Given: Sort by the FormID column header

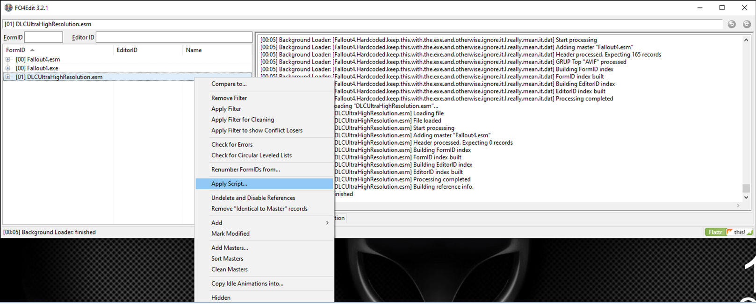Looking at the screenshot, I should [x=16, y=50].
